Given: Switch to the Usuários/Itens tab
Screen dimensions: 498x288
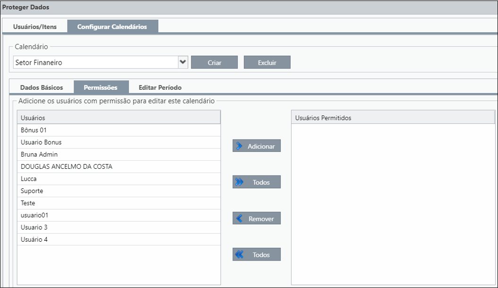Looking at the screenshot, I should (35, 26).
